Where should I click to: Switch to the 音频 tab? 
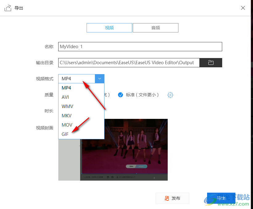156,28
